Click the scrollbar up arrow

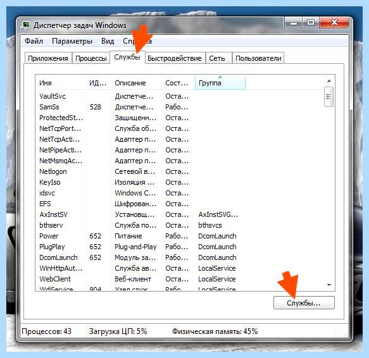(329, 81)
